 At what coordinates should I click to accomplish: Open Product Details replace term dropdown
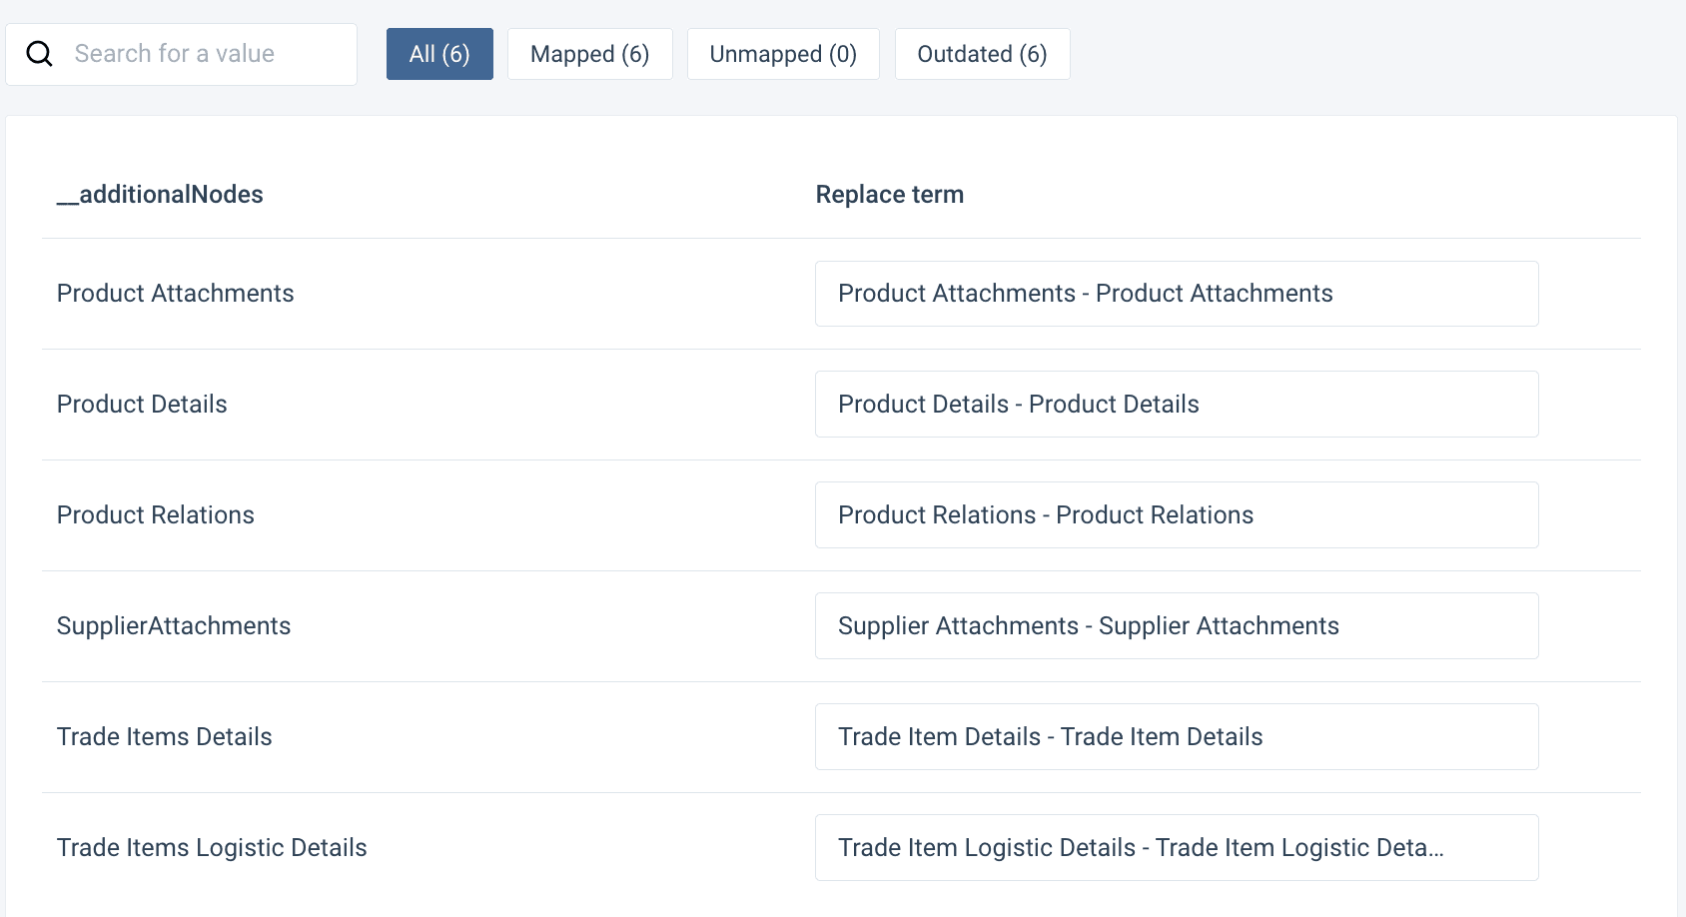(1176, 405)
